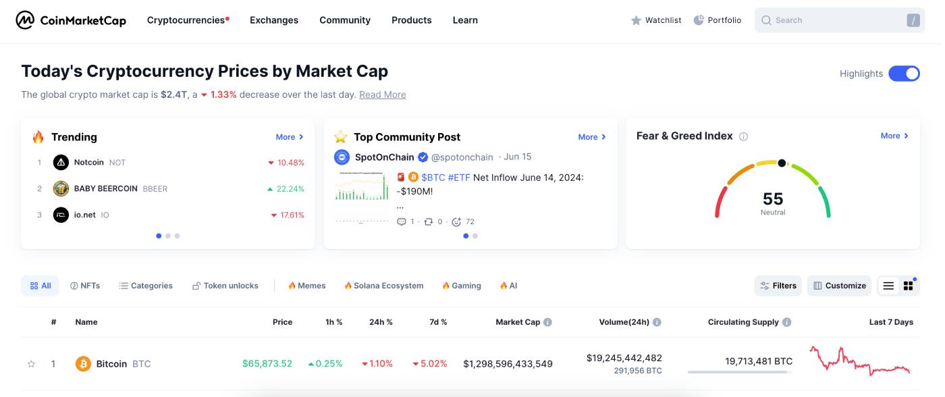
Task: Open Top Community Post More link
Action: tap(592, 137)
